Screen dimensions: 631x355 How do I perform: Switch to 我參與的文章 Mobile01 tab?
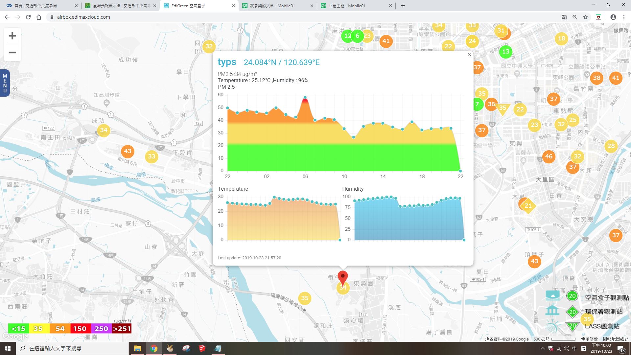(x=278, y=6)
